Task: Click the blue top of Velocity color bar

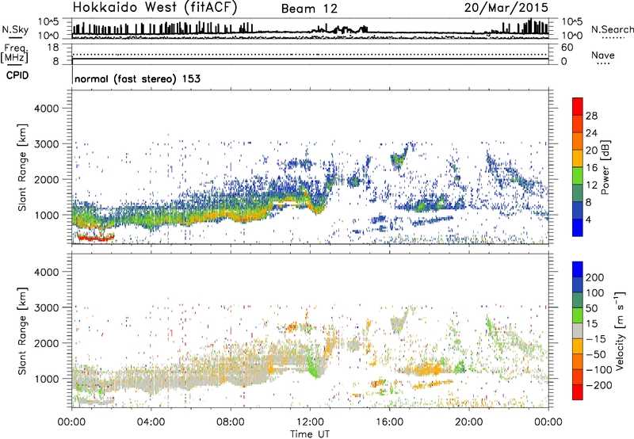Action: point(578,269)
